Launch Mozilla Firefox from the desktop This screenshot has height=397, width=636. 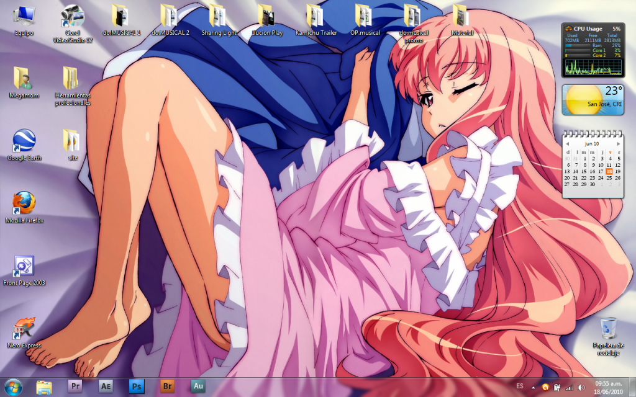pyautogui.click(x=24, y=208)
